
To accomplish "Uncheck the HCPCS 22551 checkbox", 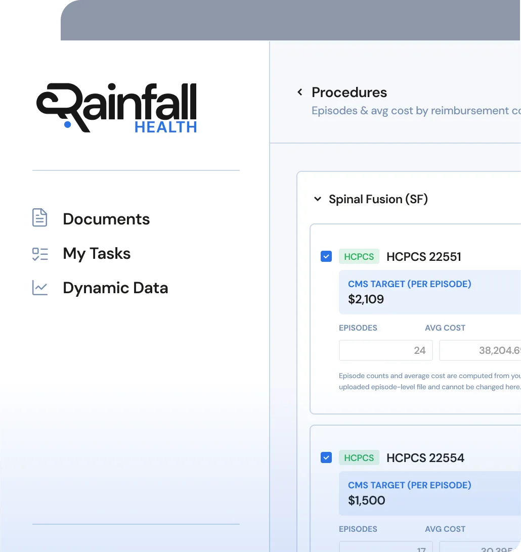I will tap(326, 256).
